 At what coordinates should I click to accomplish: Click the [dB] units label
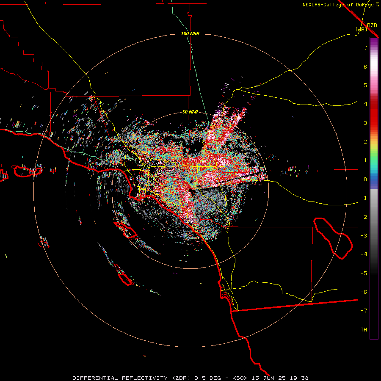(362, 29)
